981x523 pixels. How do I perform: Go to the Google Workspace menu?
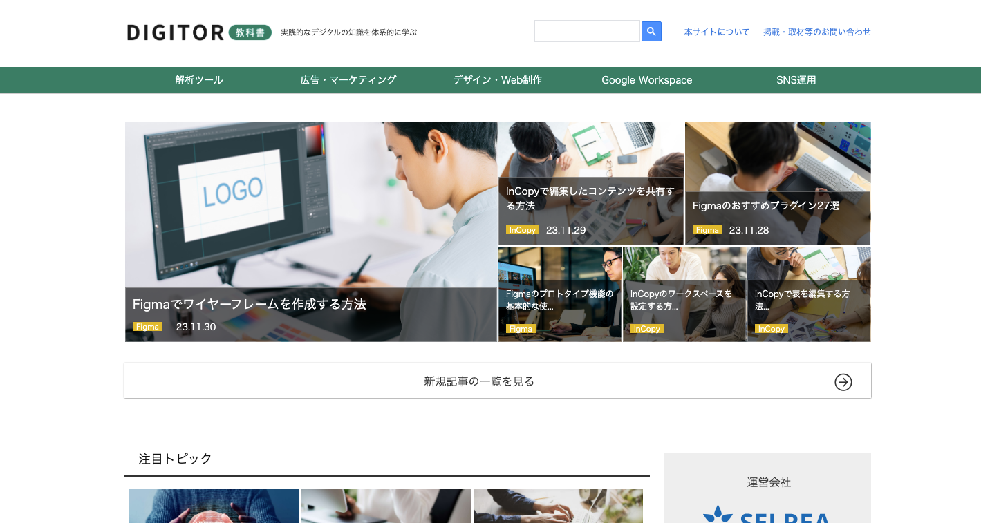click(647, 80)
